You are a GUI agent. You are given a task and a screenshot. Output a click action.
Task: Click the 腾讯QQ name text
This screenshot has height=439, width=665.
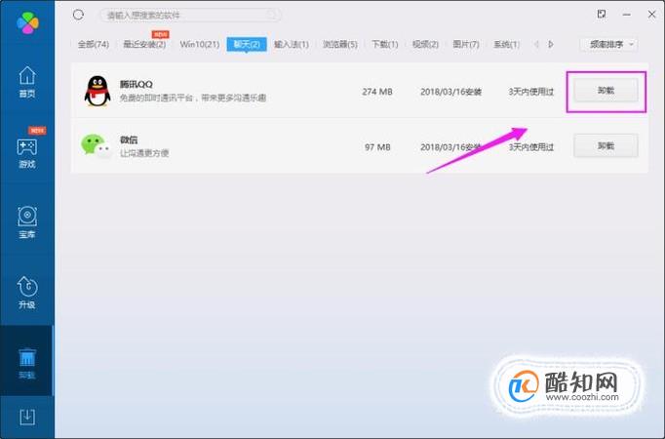136,85
